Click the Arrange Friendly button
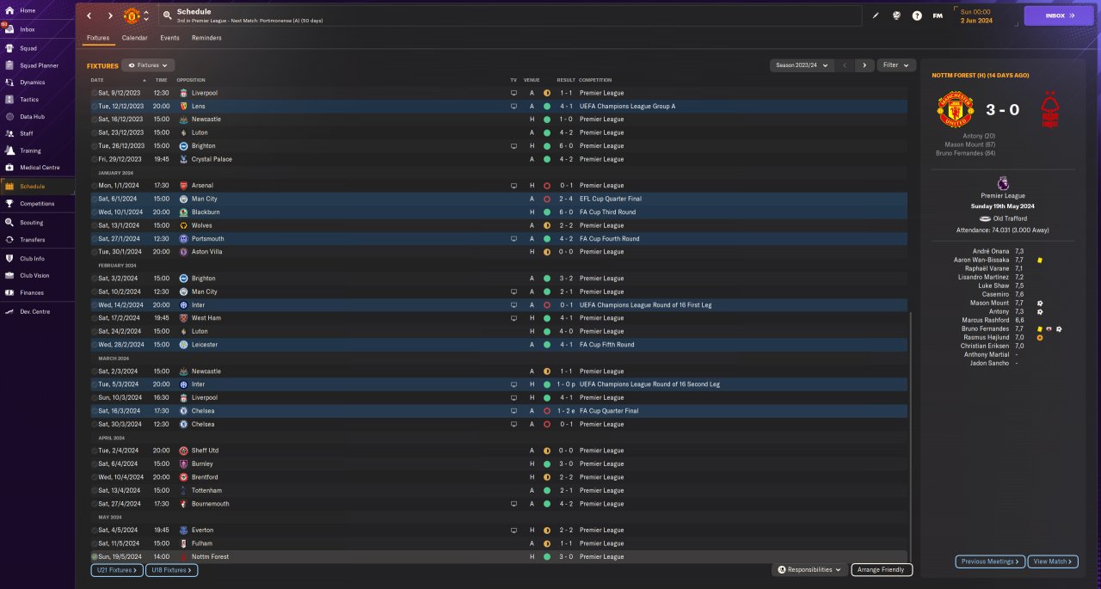The height and width of the screenshot is (589, 1101). [x=882, y=569]
